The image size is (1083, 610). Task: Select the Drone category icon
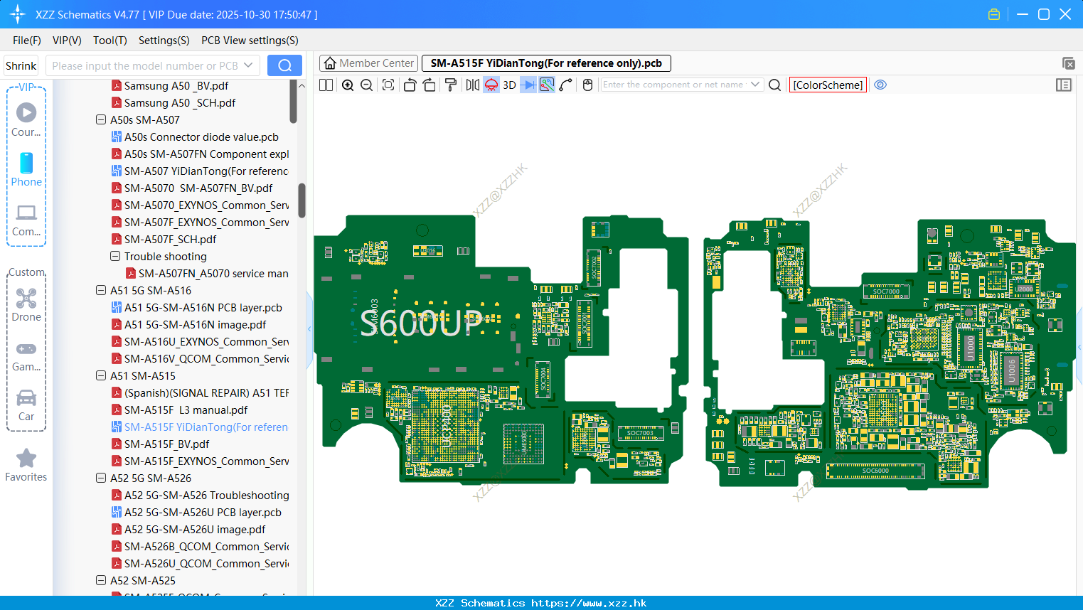pyautogui.click(x=26, y=305)
